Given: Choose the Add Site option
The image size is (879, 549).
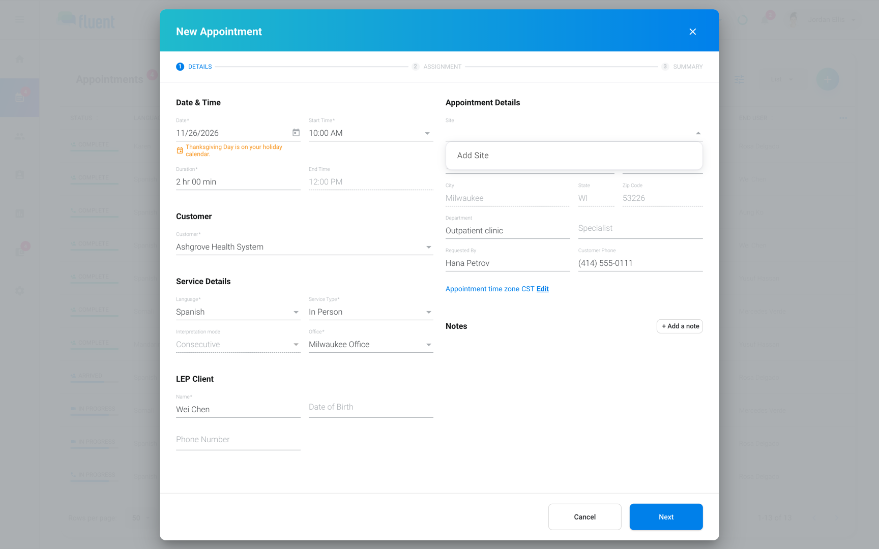Looking at the screenshot, I should [x=574, y=156].
